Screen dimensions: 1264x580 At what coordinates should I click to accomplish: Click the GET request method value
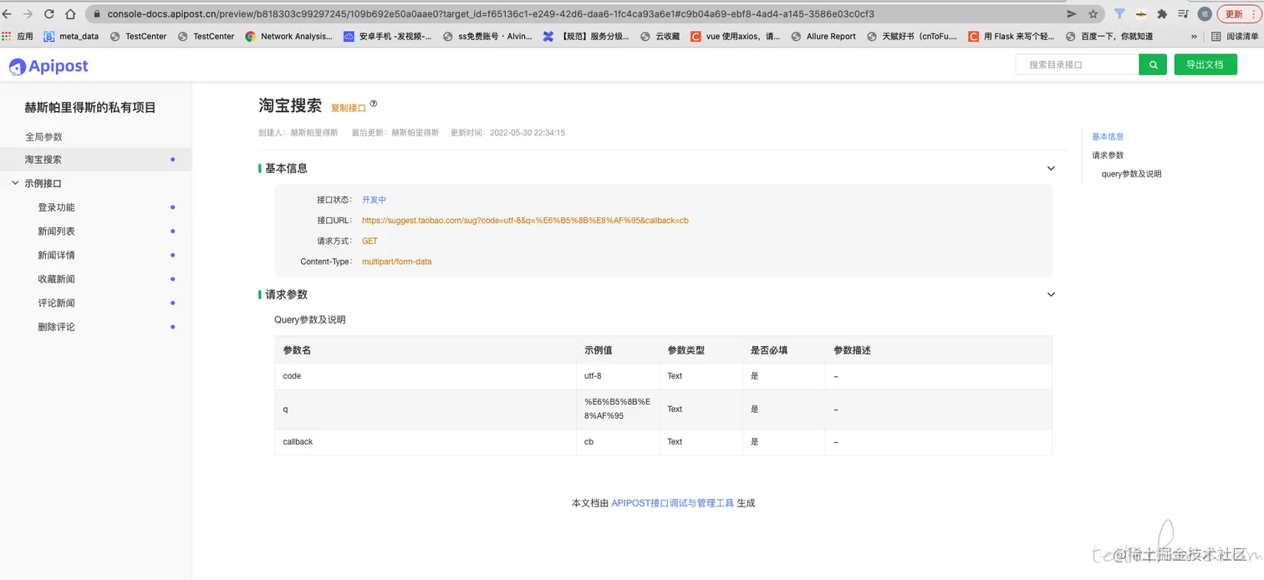(370, 241)
